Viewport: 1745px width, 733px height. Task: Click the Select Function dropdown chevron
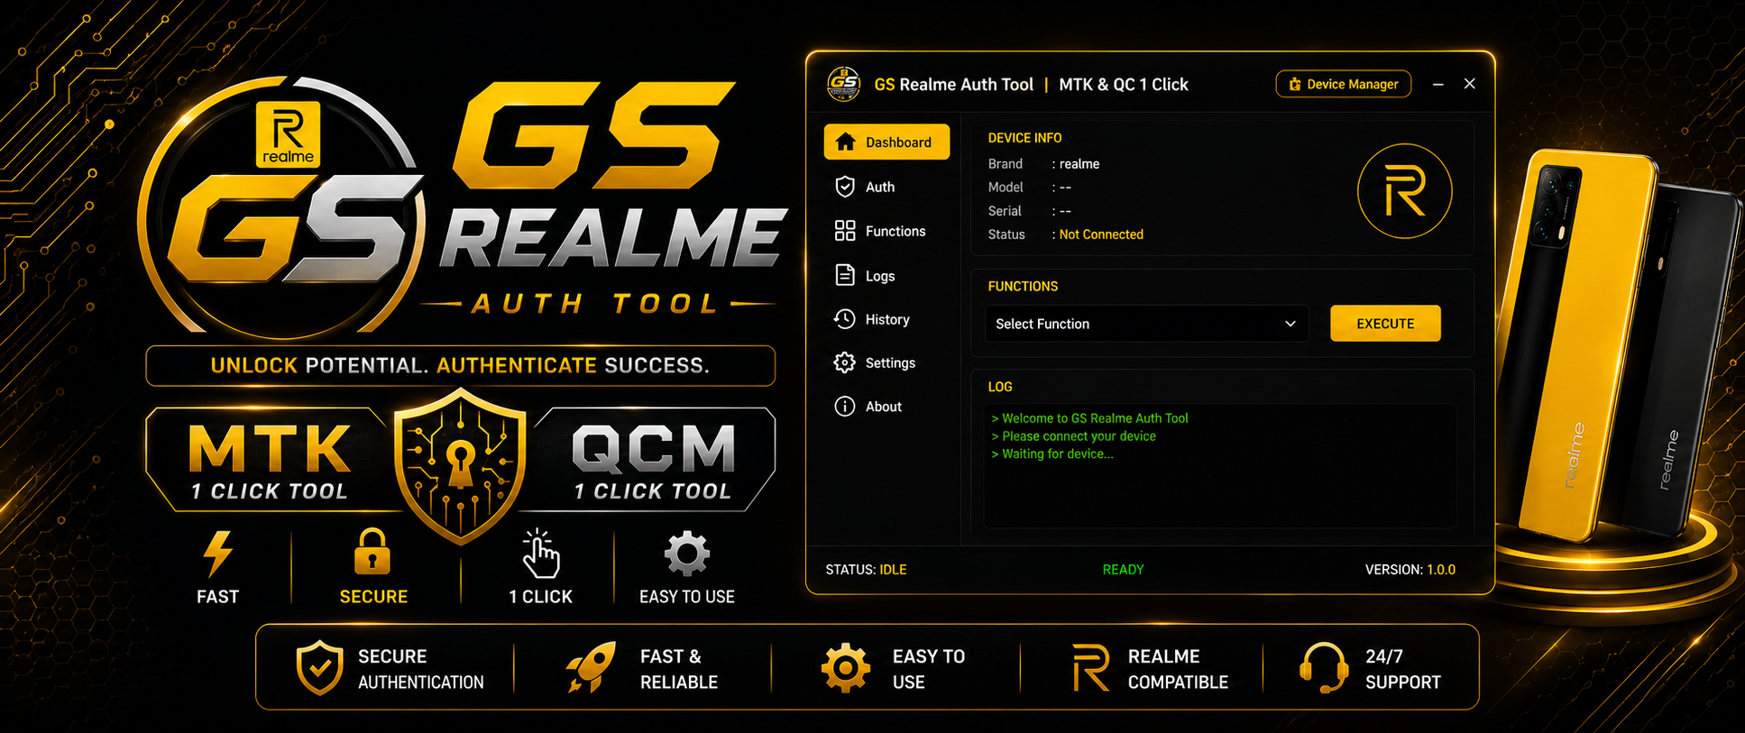(1290, 324)
